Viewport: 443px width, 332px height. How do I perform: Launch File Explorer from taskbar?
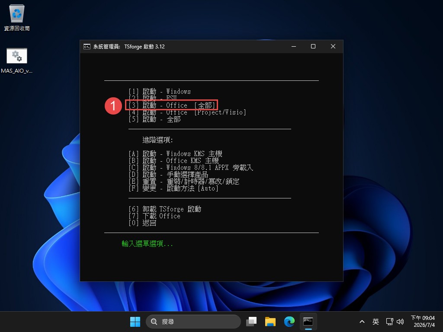270,322
